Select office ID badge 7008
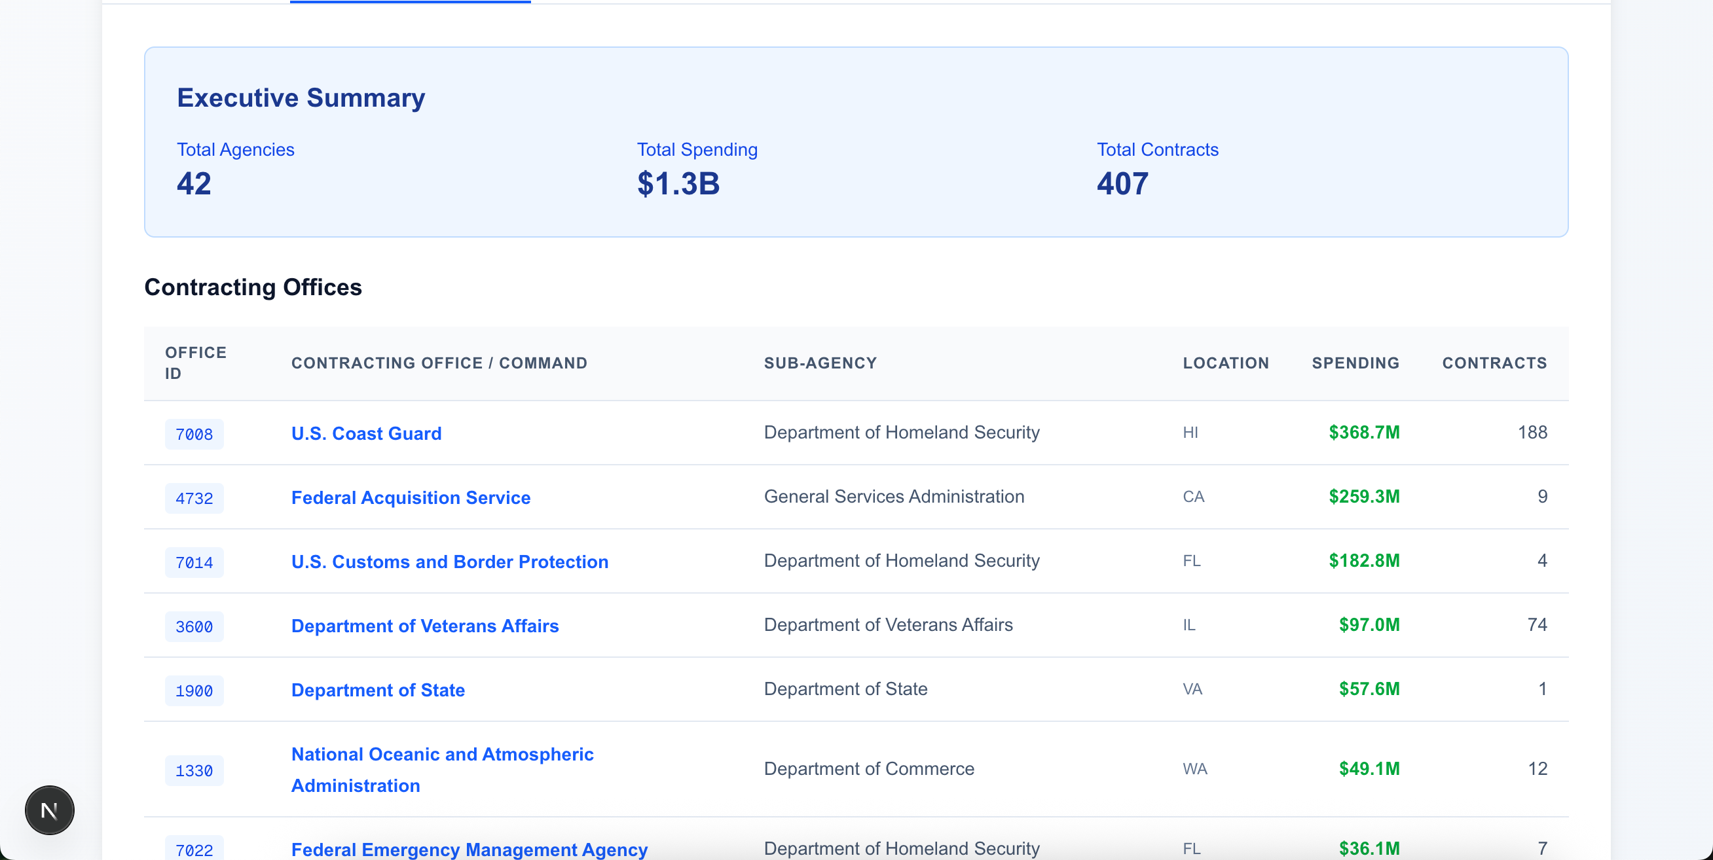1713x860 pixels. [x=194, y=434]
